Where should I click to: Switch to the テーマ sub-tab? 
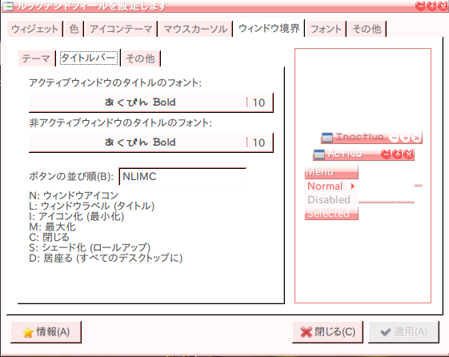pos(36,58)
